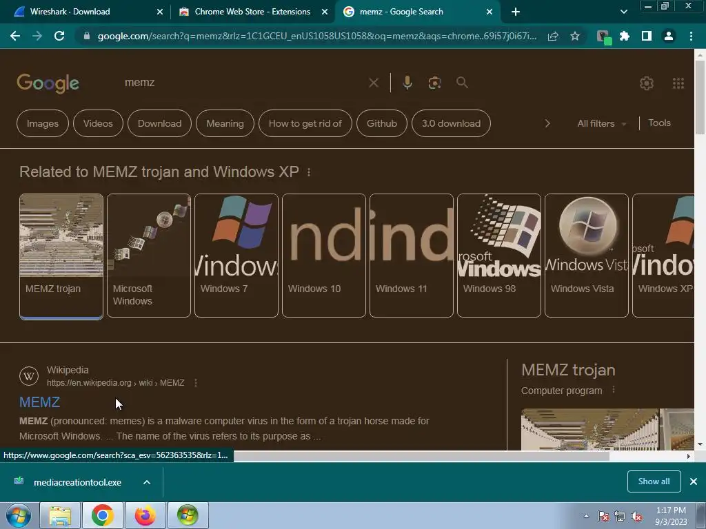
Task: Select the 3.0 download chip
Action: 451,123
